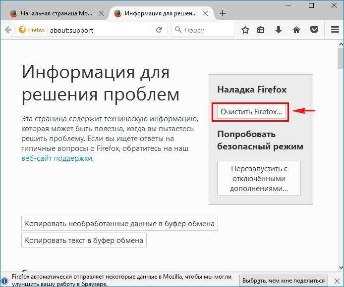The height and width of the screenshot is (287, 344).
Task: Click the vertical scrollbar thumb
Action: (x=341, y=58)
